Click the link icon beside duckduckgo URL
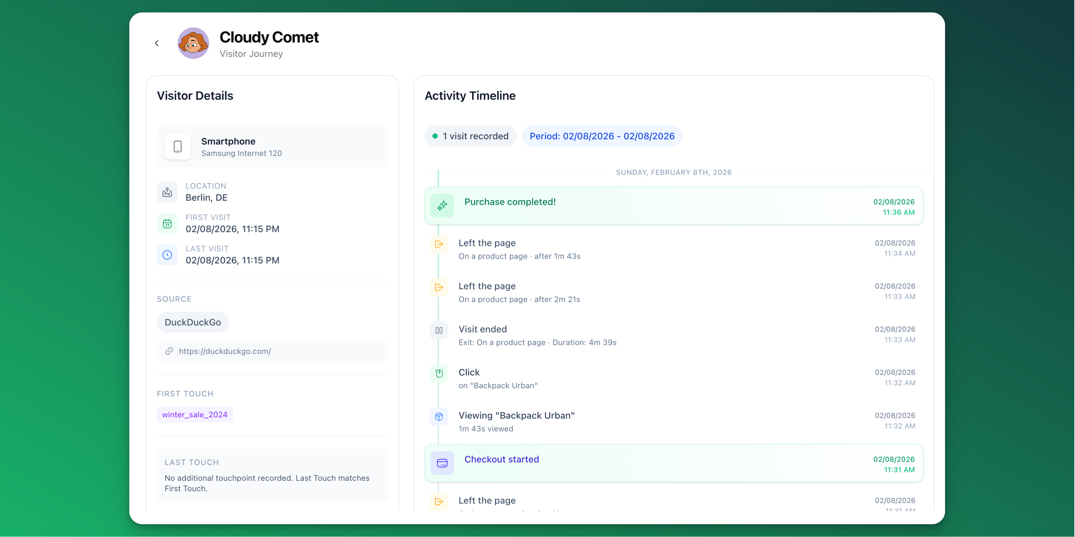Viewport: 1075px width, 537px height. 169,351
